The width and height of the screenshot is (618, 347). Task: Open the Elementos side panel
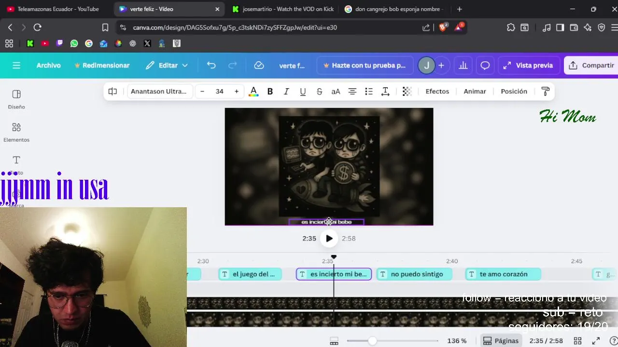coord(16,132)
